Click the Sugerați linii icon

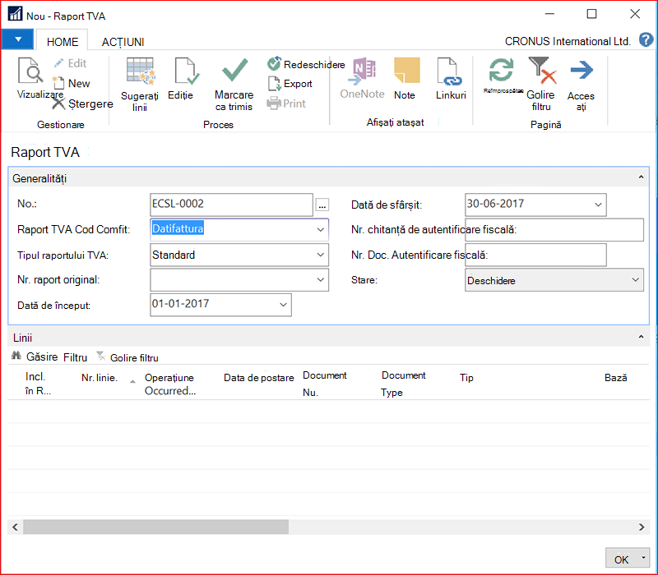[x=140, y=71]
